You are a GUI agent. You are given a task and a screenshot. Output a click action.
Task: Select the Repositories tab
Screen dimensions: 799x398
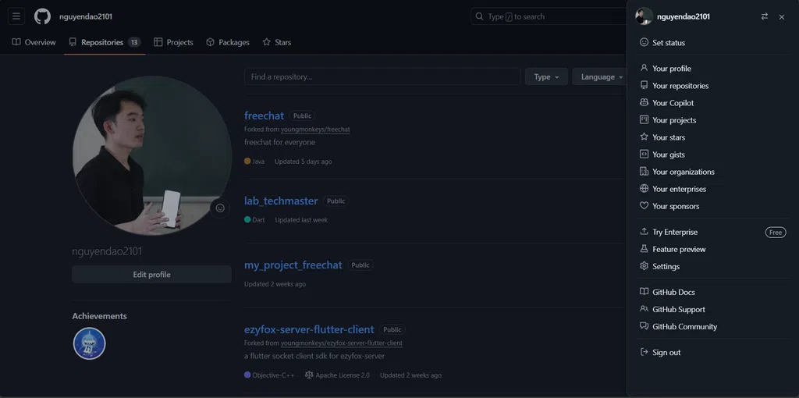click(105, 42)
